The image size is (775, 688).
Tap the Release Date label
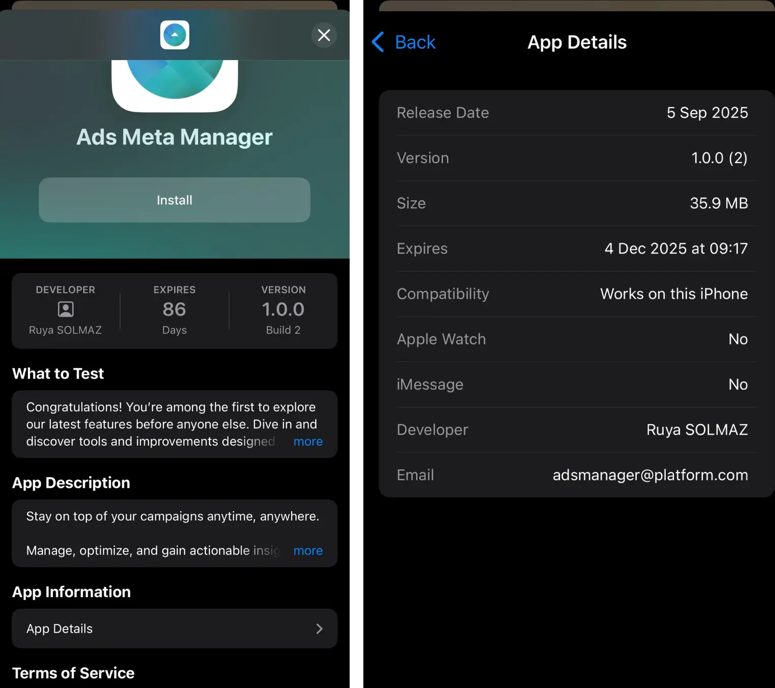443,113
